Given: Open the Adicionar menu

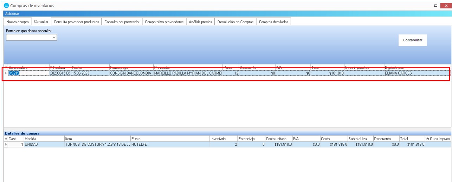Looking at the screenshot, I should point(12,14).
